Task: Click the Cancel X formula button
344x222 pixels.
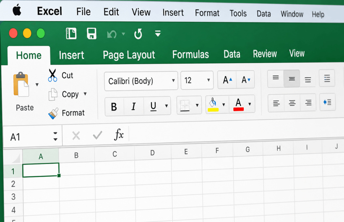Action: click(76, 136)
